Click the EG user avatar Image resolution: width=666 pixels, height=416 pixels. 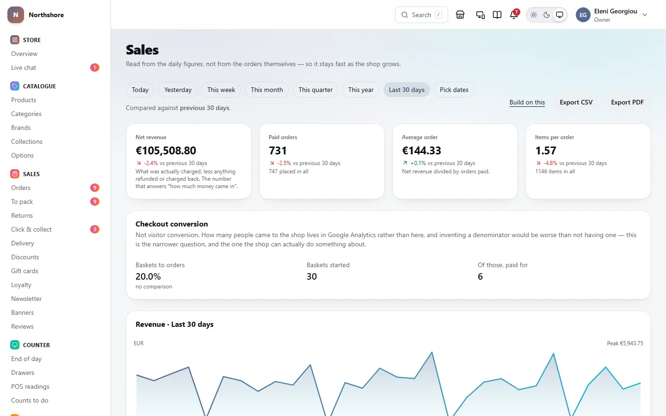click(x=583, y=15)
